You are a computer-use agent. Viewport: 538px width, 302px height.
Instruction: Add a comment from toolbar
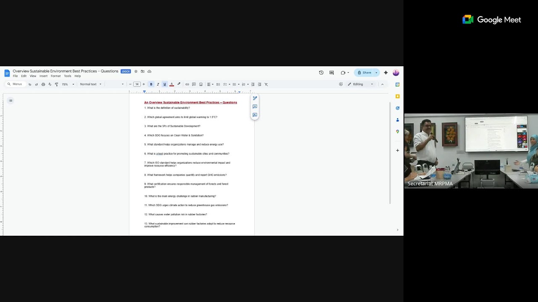[194, 84]
